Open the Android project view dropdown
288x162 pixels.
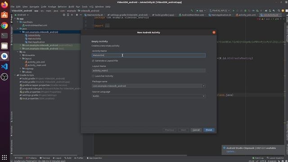[22, 15]
